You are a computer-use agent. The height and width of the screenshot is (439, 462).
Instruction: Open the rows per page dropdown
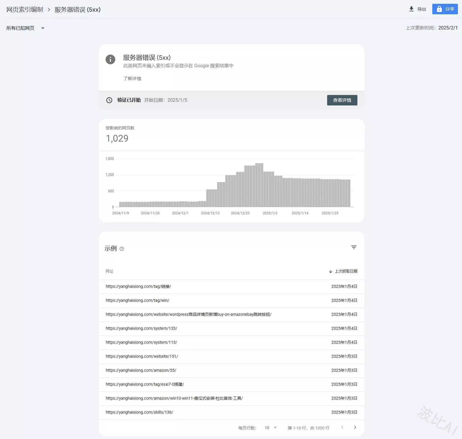tap(271, 428)
